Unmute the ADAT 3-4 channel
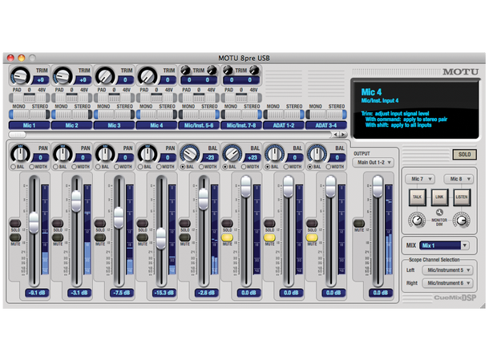The width and height of the screenshot is (489, 361). 312,237
